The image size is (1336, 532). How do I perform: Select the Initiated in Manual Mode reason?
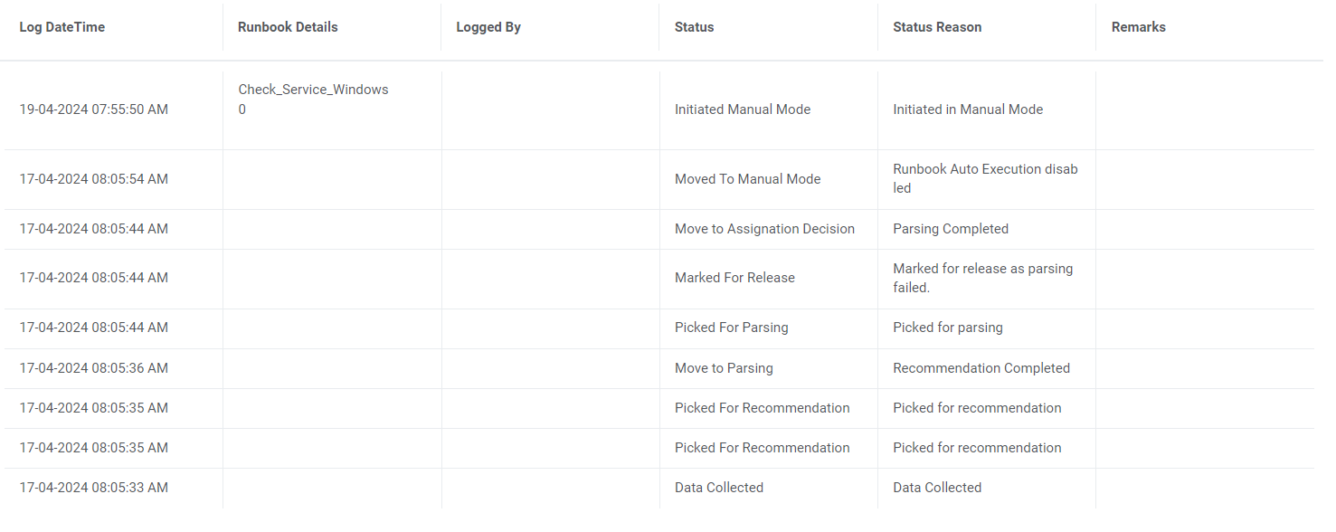tap(968, 109)
